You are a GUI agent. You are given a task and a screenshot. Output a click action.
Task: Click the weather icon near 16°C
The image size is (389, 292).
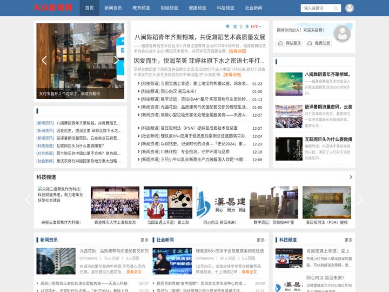(240, 26)
